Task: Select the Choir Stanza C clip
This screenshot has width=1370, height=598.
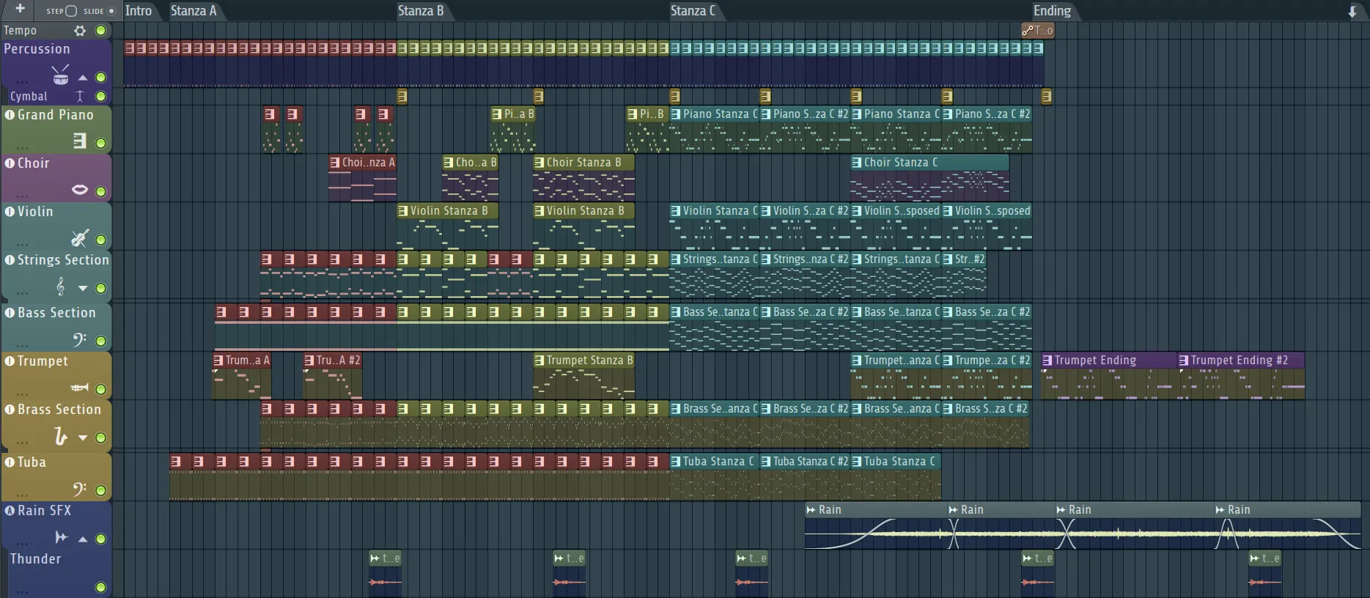Action: tap(928, 163)
